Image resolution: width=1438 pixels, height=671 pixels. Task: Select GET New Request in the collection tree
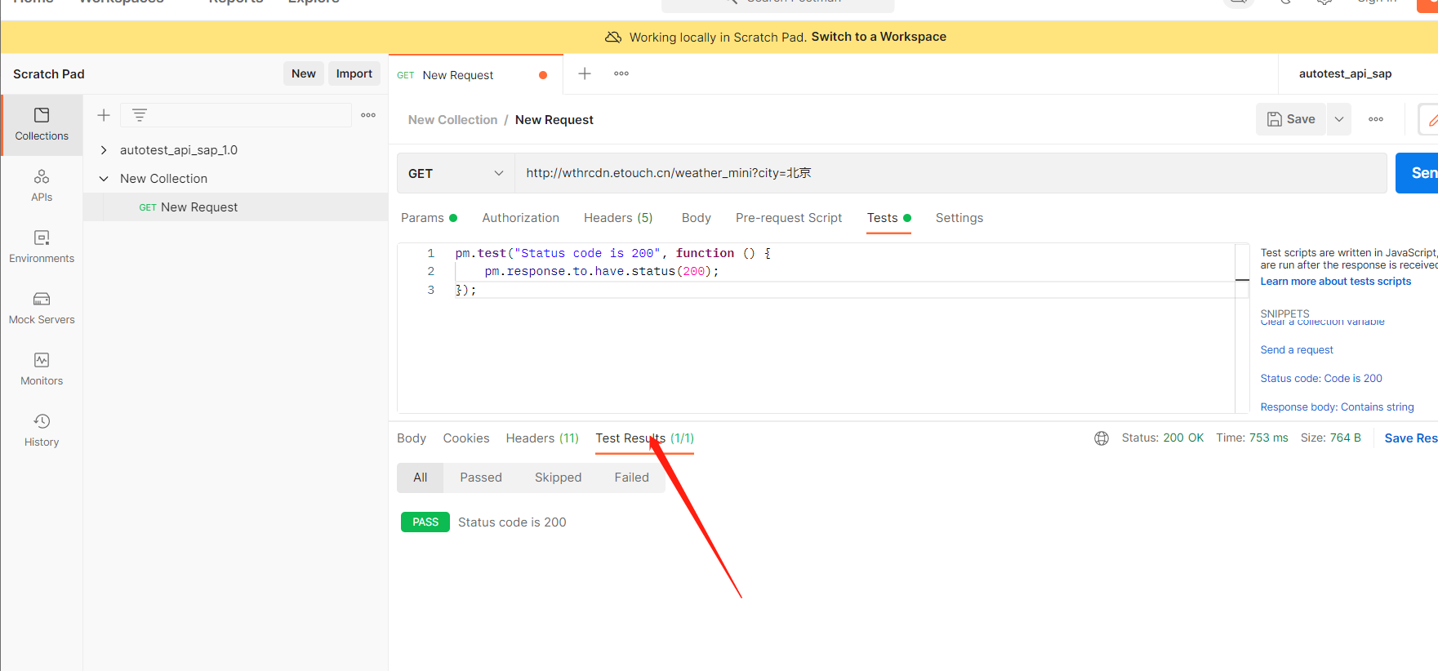pyautogui.click(x=236, y=207)
